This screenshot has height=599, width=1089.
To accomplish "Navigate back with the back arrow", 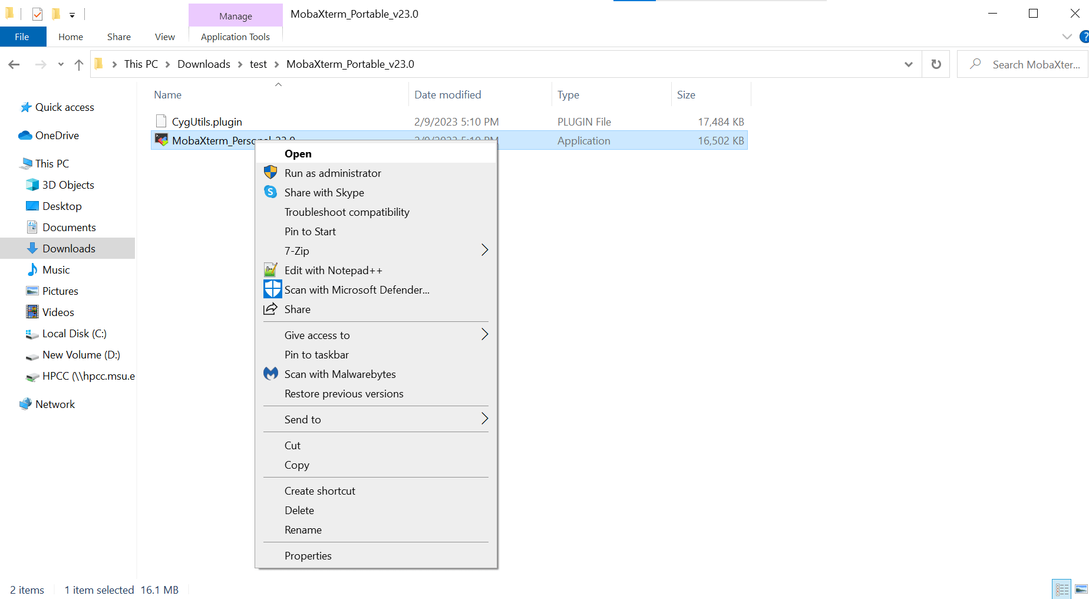I will 14,64.
